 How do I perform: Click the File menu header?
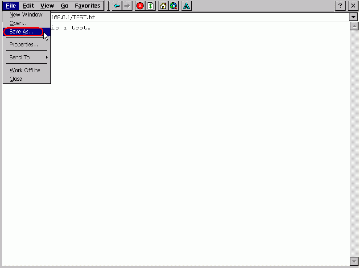11,6
